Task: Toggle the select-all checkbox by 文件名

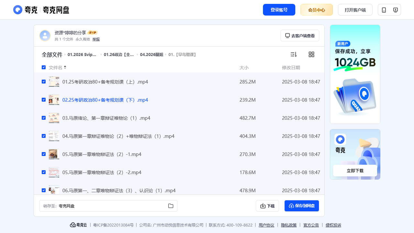Action: point(44,67)
